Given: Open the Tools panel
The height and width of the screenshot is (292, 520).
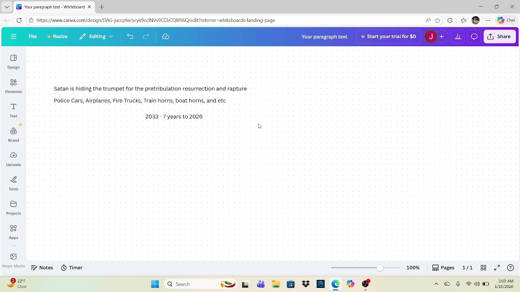Looking at the screenshot, I should (x=13, y=183).
